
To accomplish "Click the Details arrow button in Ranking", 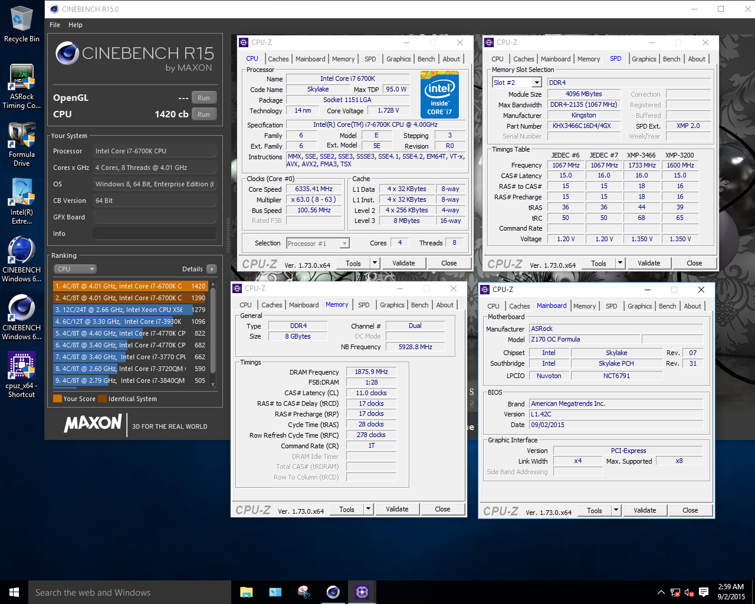I will pos(212,269).
